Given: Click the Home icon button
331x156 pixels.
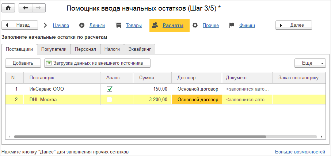Looking at the screenshot, I should 8,8.
